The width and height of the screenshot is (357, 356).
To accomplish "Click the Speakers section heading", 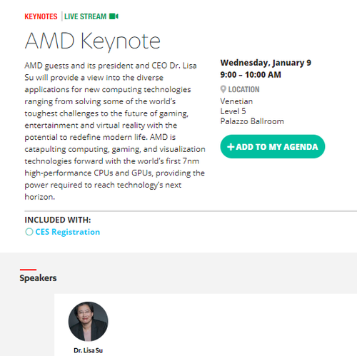I will coord(38,278).
